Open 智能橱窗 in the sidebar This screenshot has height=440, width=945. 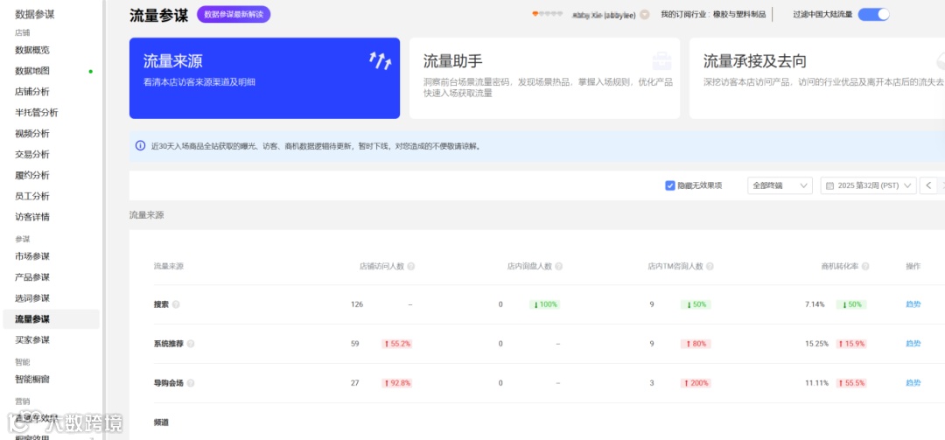32,379
